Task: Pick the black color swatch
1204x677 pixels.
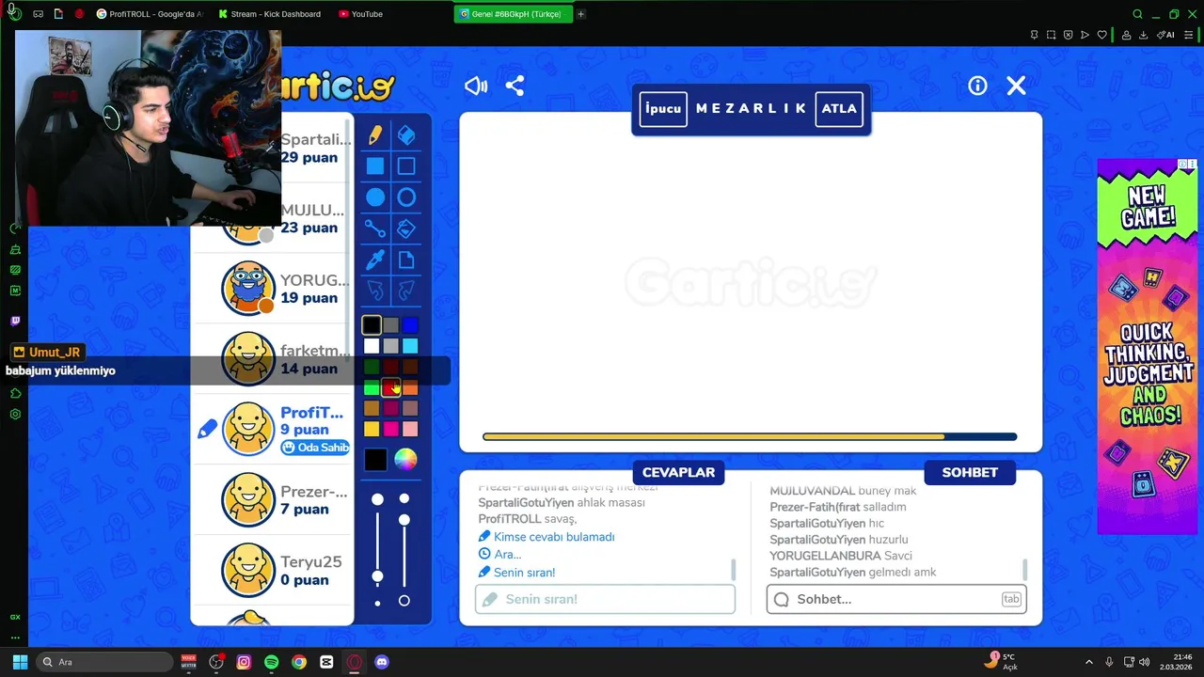Action: [x=372, y=325]
